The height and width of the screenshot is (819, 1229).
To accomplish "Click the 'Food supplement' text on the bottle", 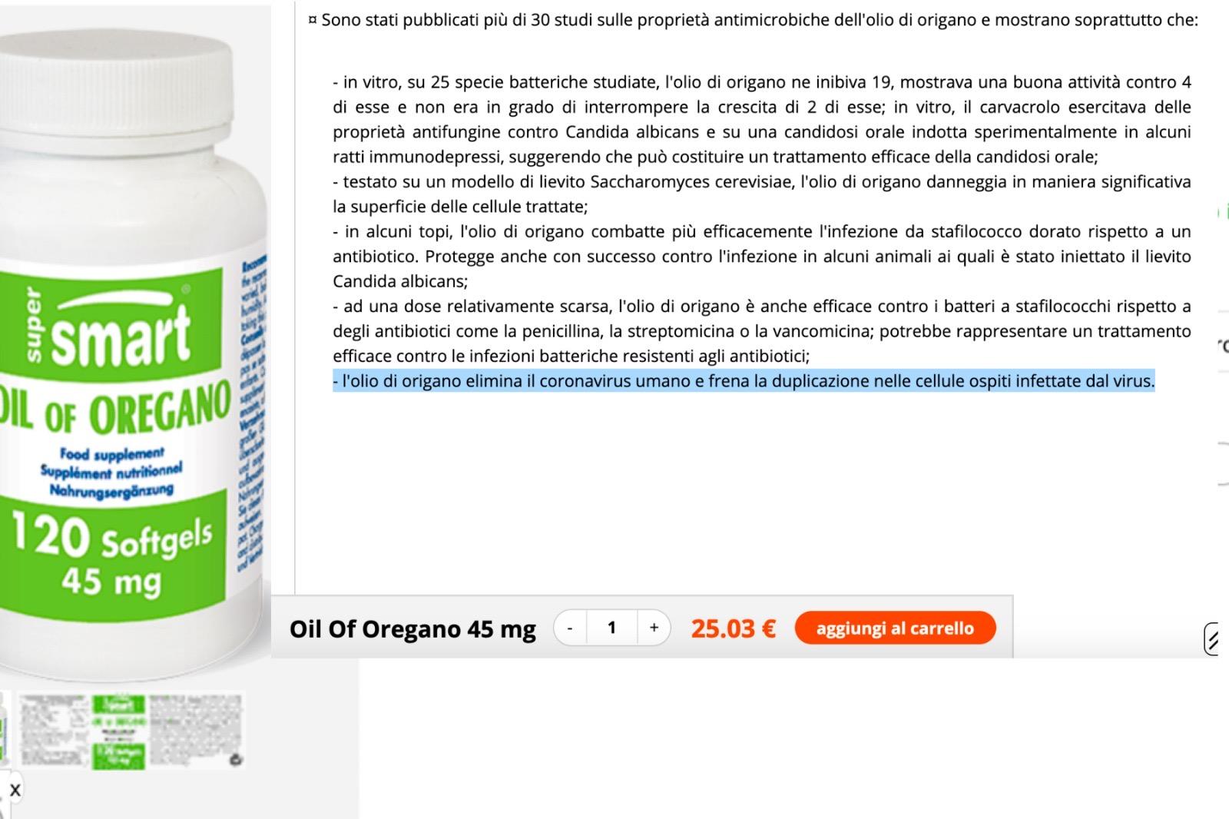I will [112, 454].
